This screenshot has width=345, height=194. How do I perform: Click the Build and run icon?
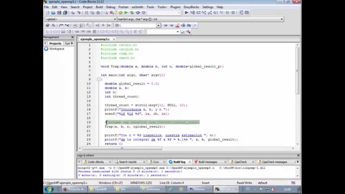click(132, 13)
